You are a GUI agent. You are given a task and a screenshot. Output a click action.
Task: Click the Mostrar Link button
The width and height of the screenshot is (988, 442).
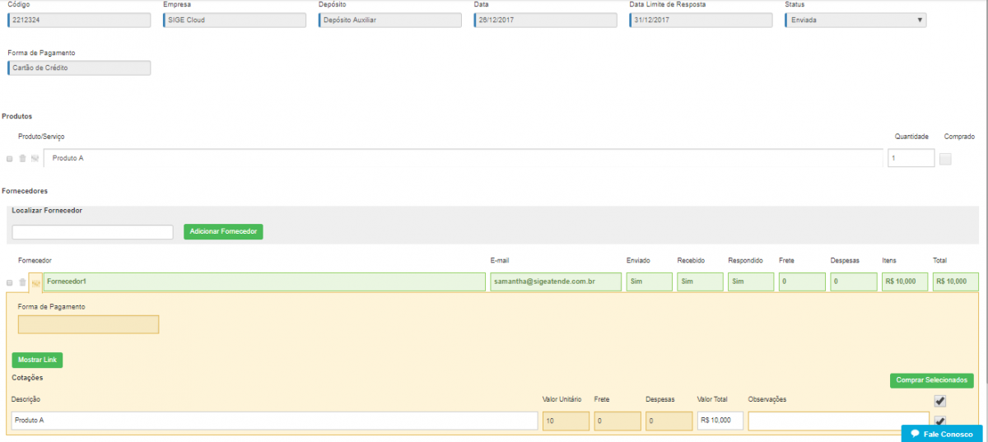tap(37, 360)
